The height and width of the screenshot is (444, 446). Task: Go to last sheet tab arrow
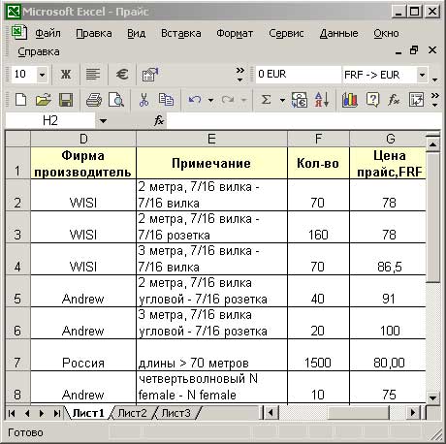tap(57, 413)
